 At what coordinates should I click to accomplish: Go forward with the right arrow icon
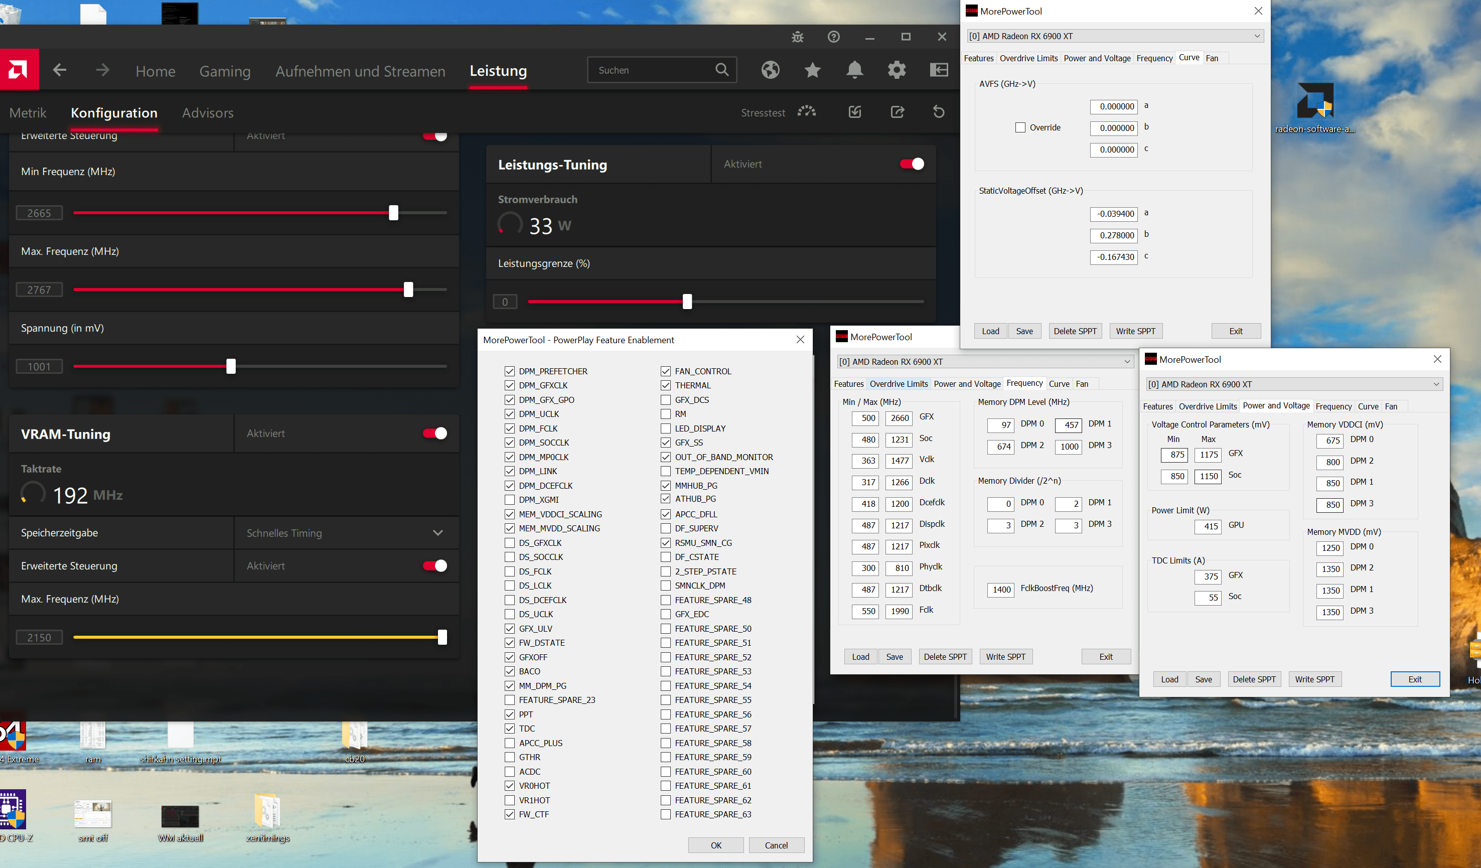click(x=103, y=70)
